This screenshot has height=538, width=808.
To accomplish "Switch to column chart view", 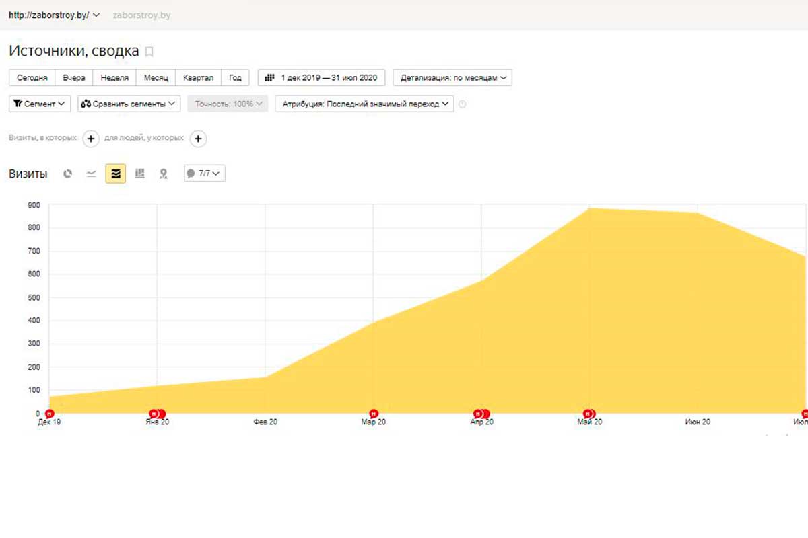I will tap(139, 174).
